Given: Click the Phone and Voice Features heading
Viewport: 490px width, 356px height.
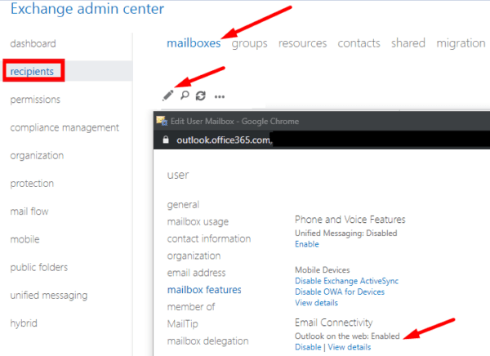Looking at the screenshot, I should pyautogui.click(x=350, y=220).
